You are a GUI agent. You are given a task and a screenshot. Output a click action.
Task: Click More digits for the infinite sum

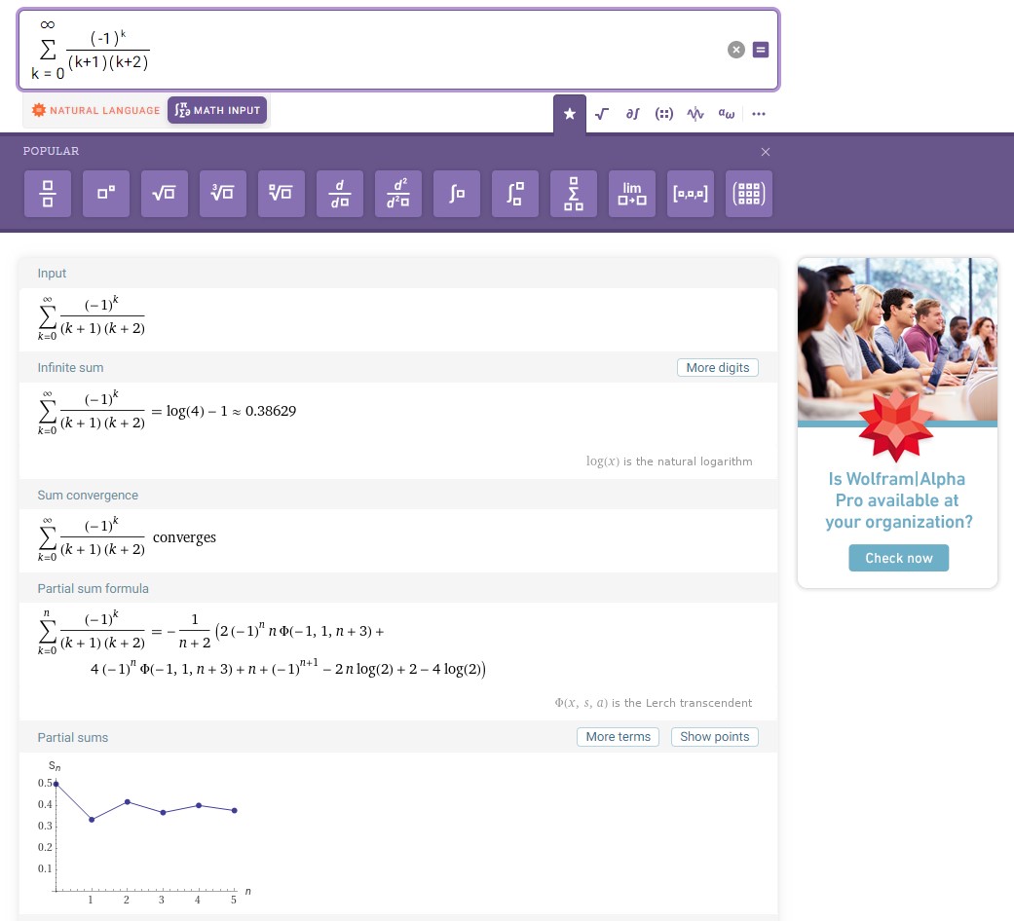[718, 368]
